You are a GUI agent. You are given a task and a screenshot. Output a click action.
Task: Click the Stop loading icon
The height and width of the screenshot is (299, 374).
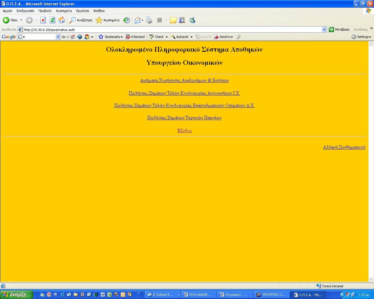(x=43, y=20)
